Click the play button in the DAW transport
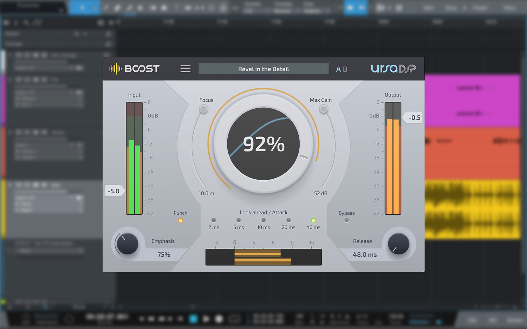The width and height of the screenshot is (527, 329). pos(206,319)
